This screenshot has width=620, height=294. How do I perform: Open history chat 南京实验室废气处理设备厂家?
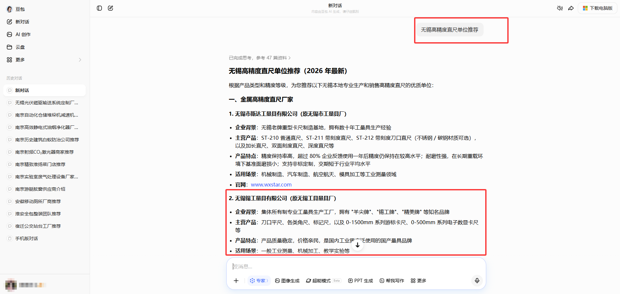click(x=44, y=177)
